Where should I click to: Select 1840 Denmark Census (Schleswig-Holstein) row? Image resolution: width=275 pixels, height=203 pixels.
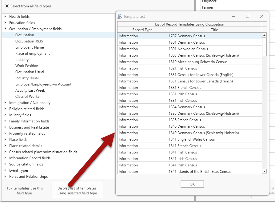tap(189, 133)
